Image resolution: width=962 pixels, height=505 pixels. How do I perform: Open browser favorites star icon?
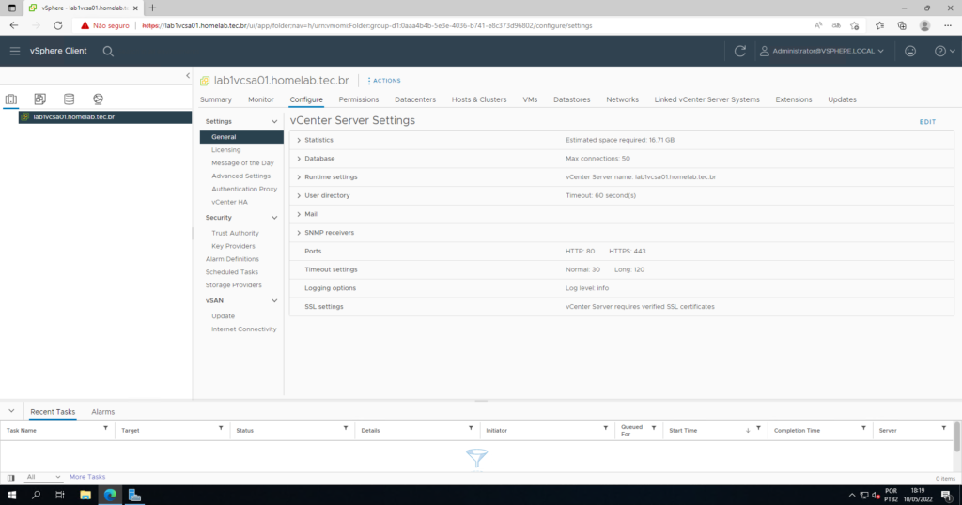point(879,25)
